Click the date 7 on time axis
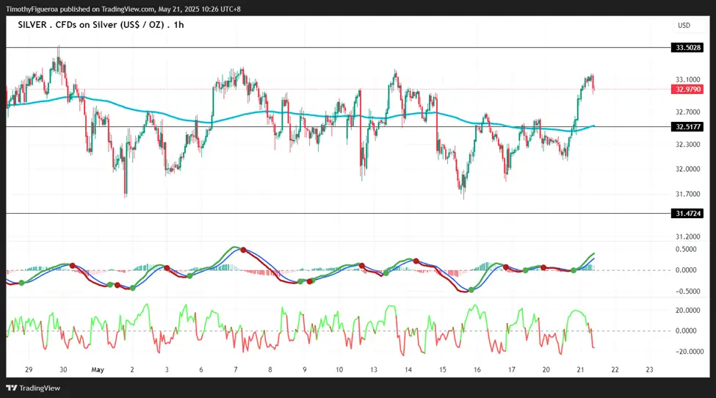This screenshot has height=398, width=716. pos(236,369)
